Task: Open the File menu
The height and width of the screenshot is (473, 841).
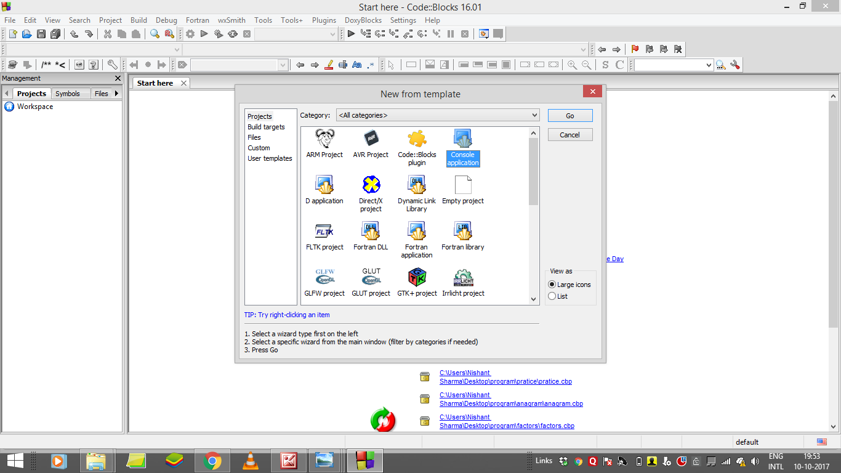Action: [x=10, y=20]
